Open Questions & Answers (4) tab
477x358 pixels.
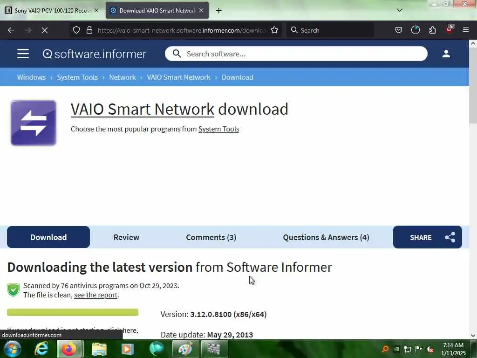326,237
